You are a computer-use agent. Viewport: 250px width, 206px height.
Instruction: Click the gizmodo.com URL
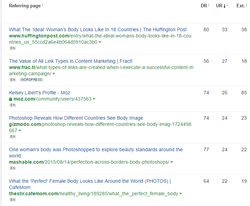pyautogui.click(x=100, y=127)
